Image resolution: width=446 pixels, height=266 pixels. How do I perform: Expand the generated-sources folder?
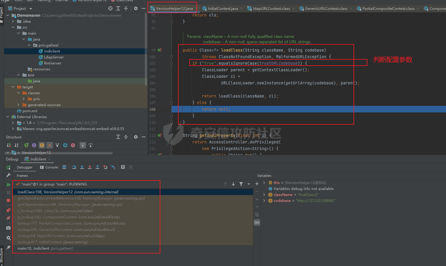tap(18, 105)
